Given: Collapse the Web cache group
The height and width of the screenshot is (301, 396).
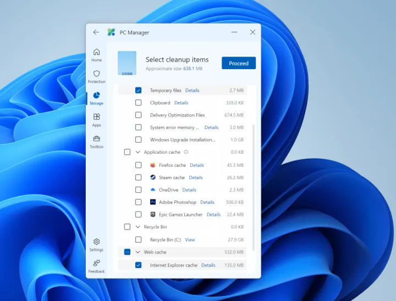Looking at the screenshot, I should (x=138, y=252).
